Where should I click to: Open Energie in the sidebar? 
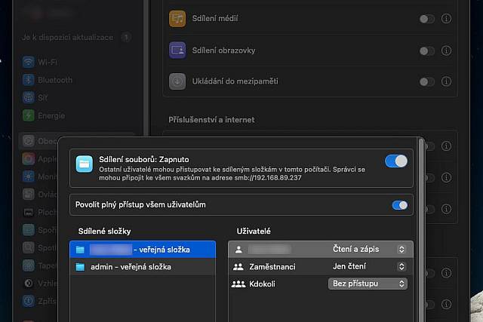(x=51, y=115)
